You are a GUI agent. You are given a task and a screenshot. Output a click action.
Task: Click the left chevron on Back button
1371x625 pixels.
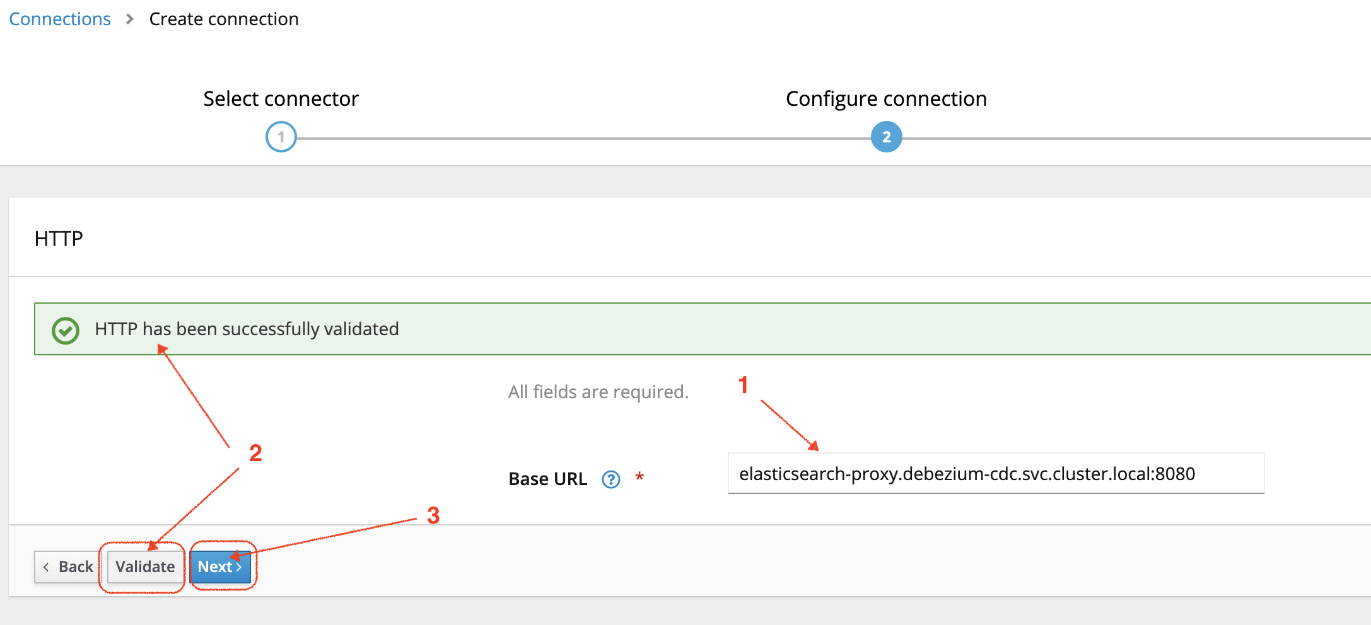tap(46, 567)
